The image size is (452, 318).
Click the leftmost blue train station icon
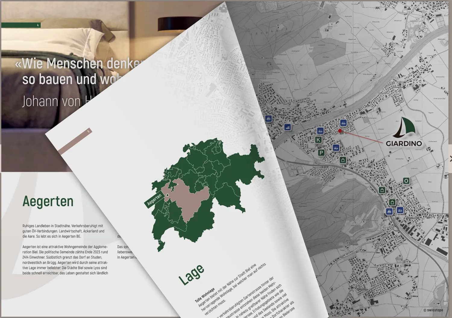(x=268, y=119)
